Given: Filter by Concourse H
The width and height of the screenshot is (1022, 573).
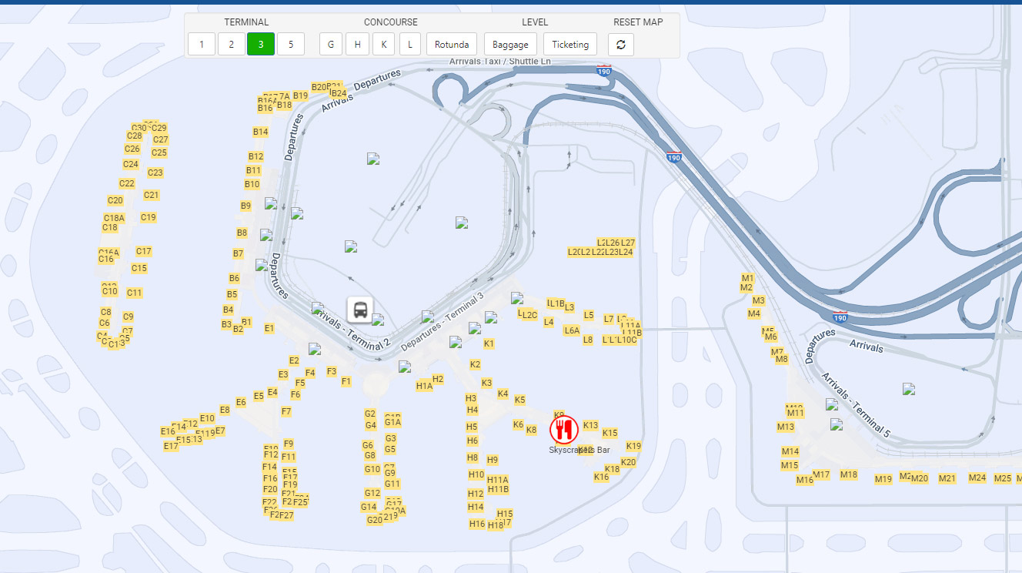Looking at the screenshot, I should [357, 45].
